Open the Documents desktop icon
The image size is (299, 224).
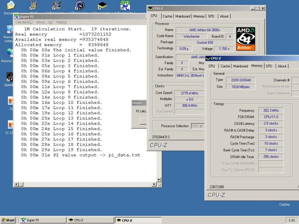10,5
